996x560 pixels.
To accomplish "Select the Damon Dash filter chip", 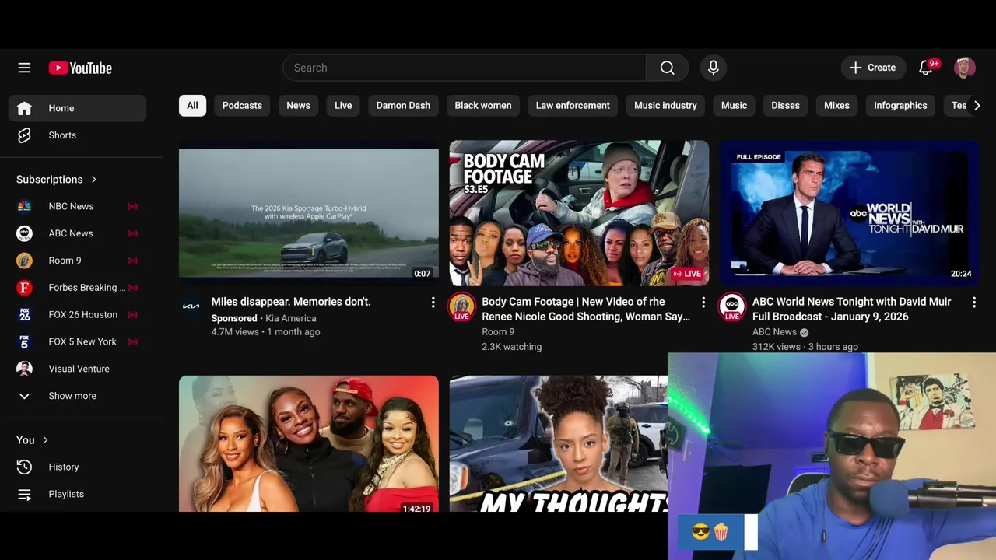I will click(x=403, y=106).
